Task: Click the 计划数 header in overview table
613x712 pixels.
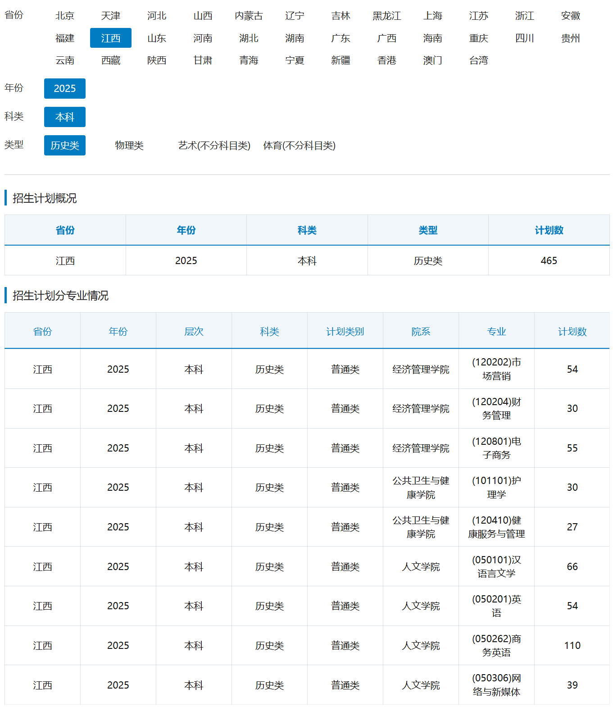Action: coord(549,230)
